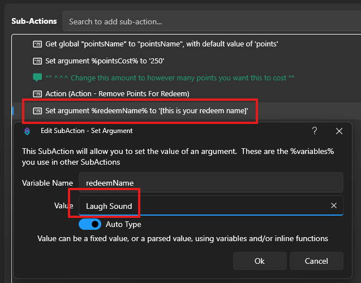Image resolution: width=361 pixels, height=283 pixels.
Task: Click the Value field containing Laugh Sound
Action: (x=204, y=206)
